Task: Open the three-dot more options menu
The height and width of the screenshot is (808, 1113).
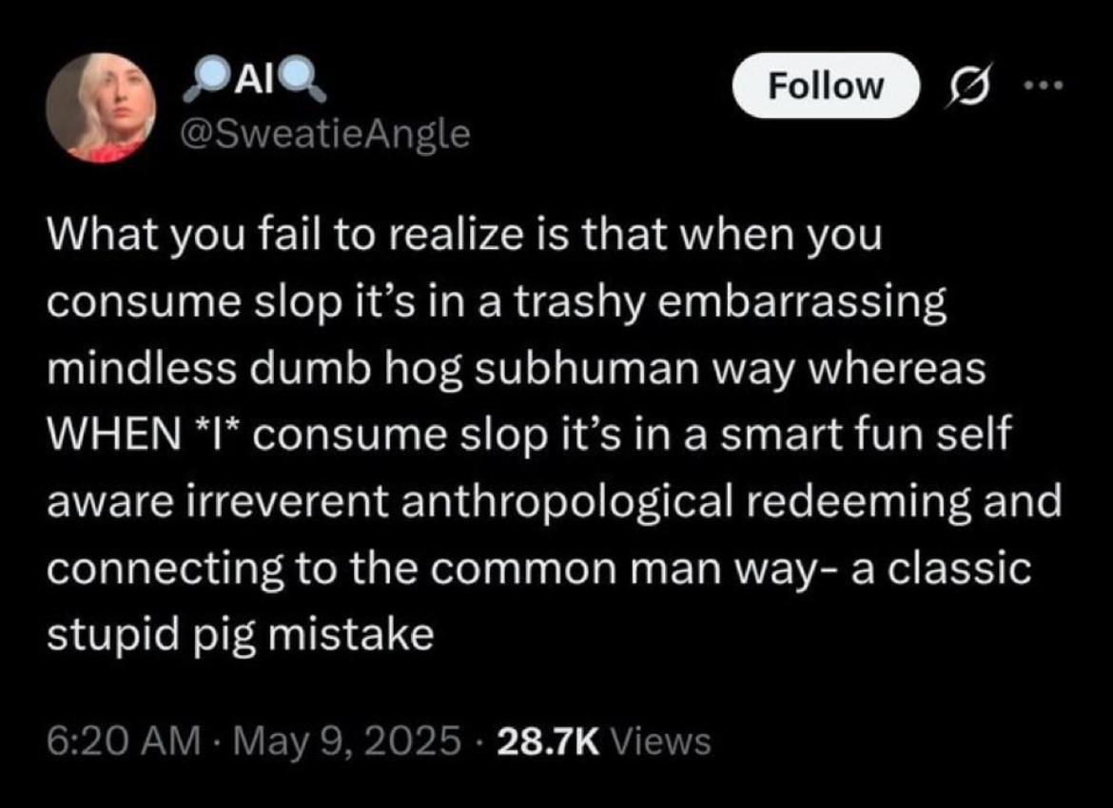Action: click(x=1045, y=86)
